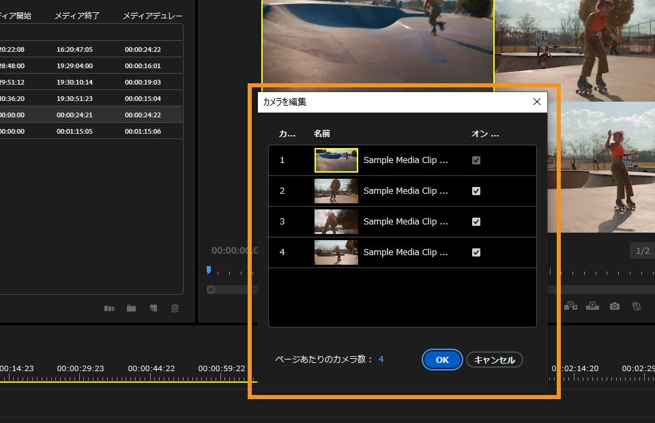Image resolution: width=655 pixels, height=423 pixels.
Task: Open the 1/2 playback resolution dropdown
Action: pyautogui.click(x=642, y=251)
